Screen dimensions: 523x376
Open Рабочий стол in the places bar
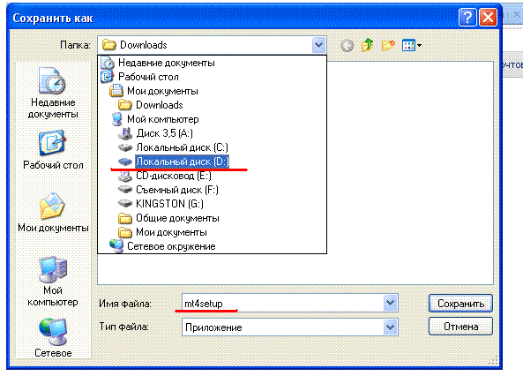click(53, 149)
